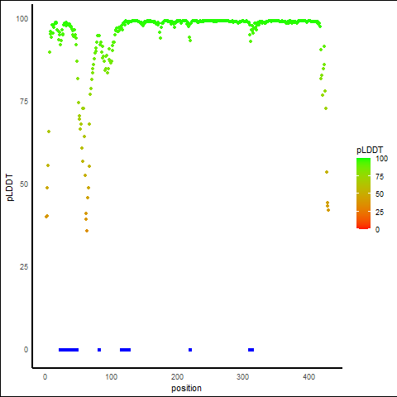The width and height of the screenshot is (397, 397).
Task: Click the pLDDT legend title
Action: tap(370, 151)
